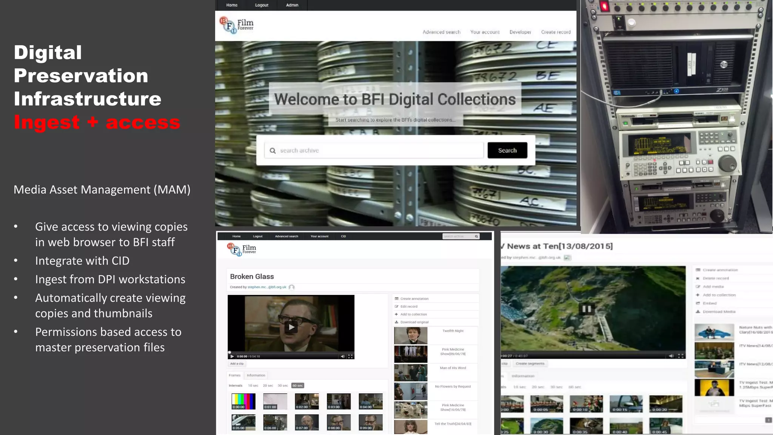This screenshot has width=773, height=435.
Task: Switch to the Information tab on the Broken Glass page
Action: pos(256,375)
